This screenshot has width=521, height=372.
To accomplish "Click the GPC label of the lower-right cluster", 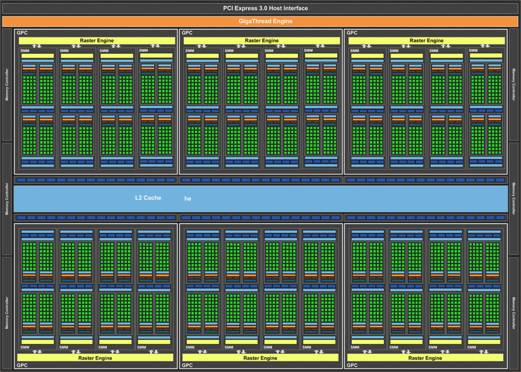I will pyautogui.click(x=352, y=365).
